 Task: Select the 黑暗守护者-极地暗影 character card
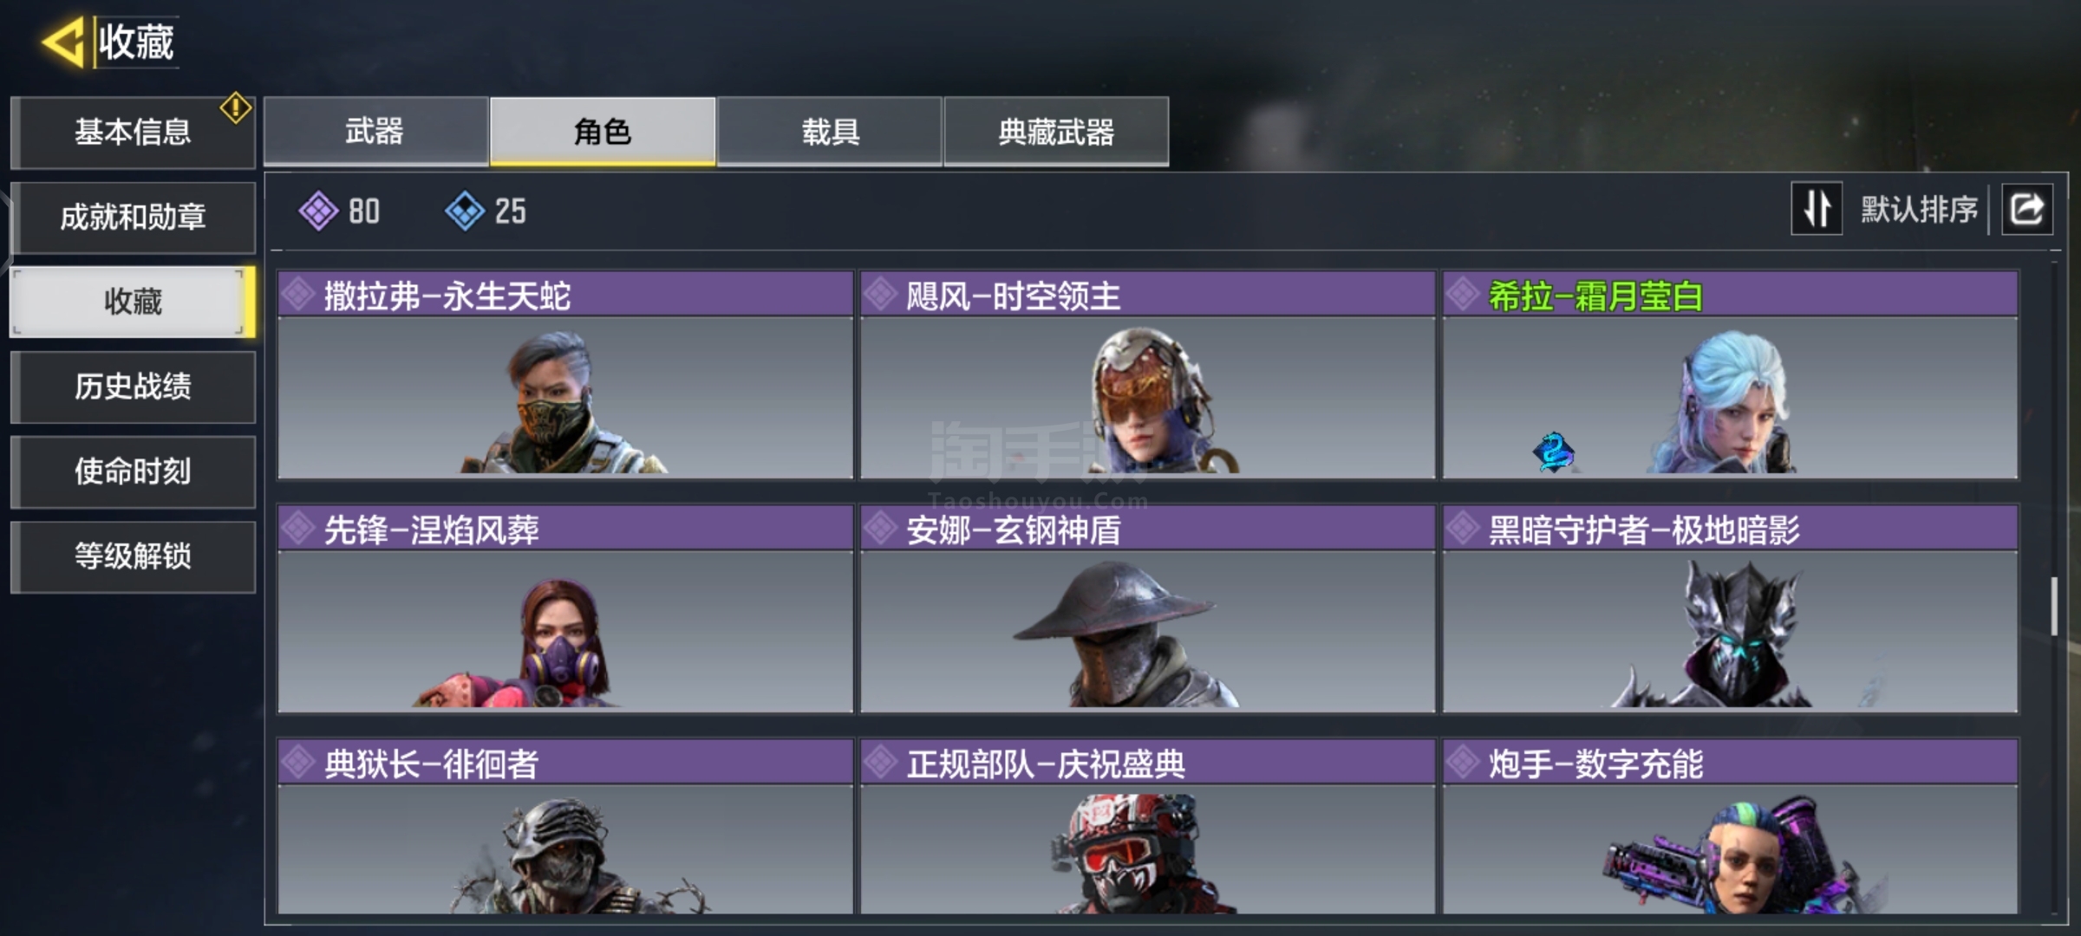1730,609
